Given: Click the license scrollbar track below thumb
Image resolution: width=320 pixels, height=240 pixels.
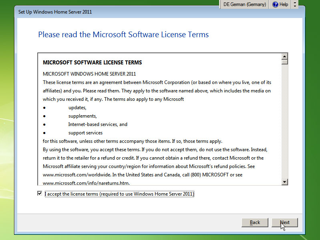Looking at the screenshot, I should coord(284,122).
